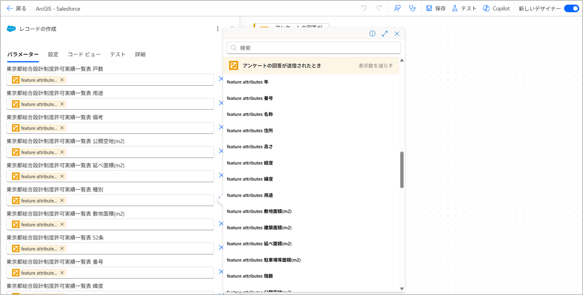Screen dimensions: 583x295
Task: Open the 詳細 tab
Action: pos(140,54)
